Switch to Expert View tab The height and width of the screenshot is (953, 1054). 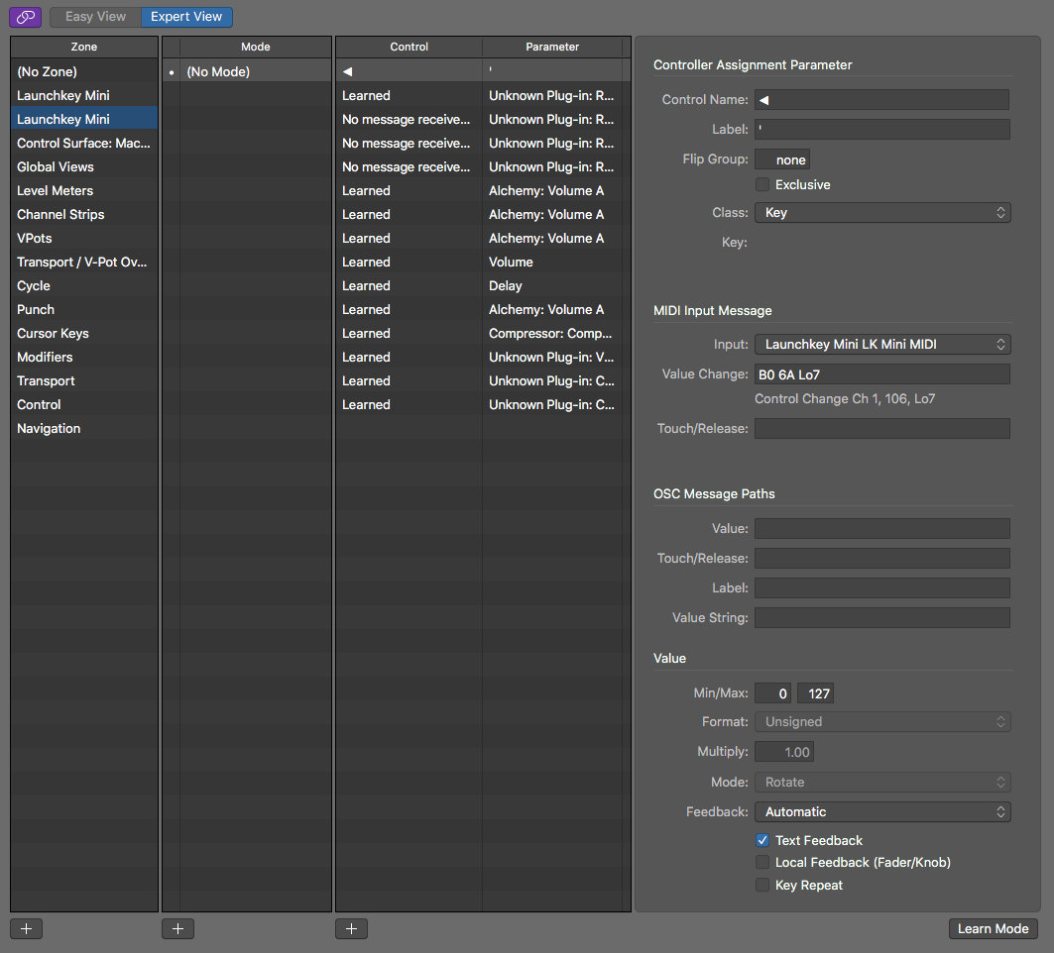point(186,17)
